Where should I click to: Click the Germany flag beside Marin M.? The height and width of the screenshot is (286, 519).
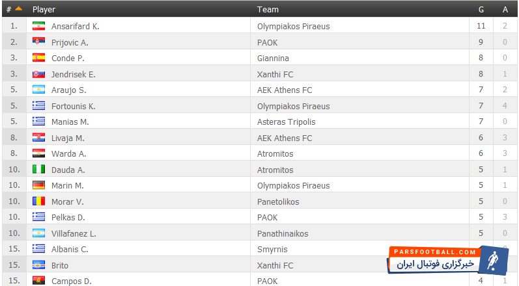(x=39, y=185)
